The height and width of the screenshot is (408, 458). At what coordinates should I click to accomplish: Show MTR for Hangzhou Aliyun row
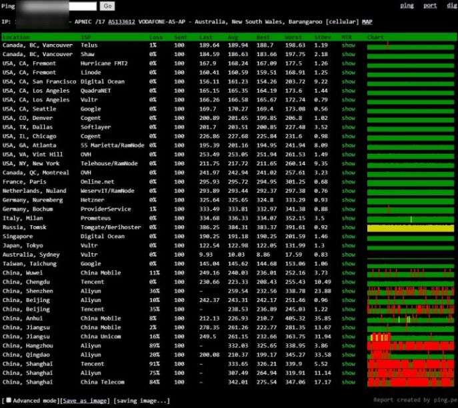[x=349, y=346]
